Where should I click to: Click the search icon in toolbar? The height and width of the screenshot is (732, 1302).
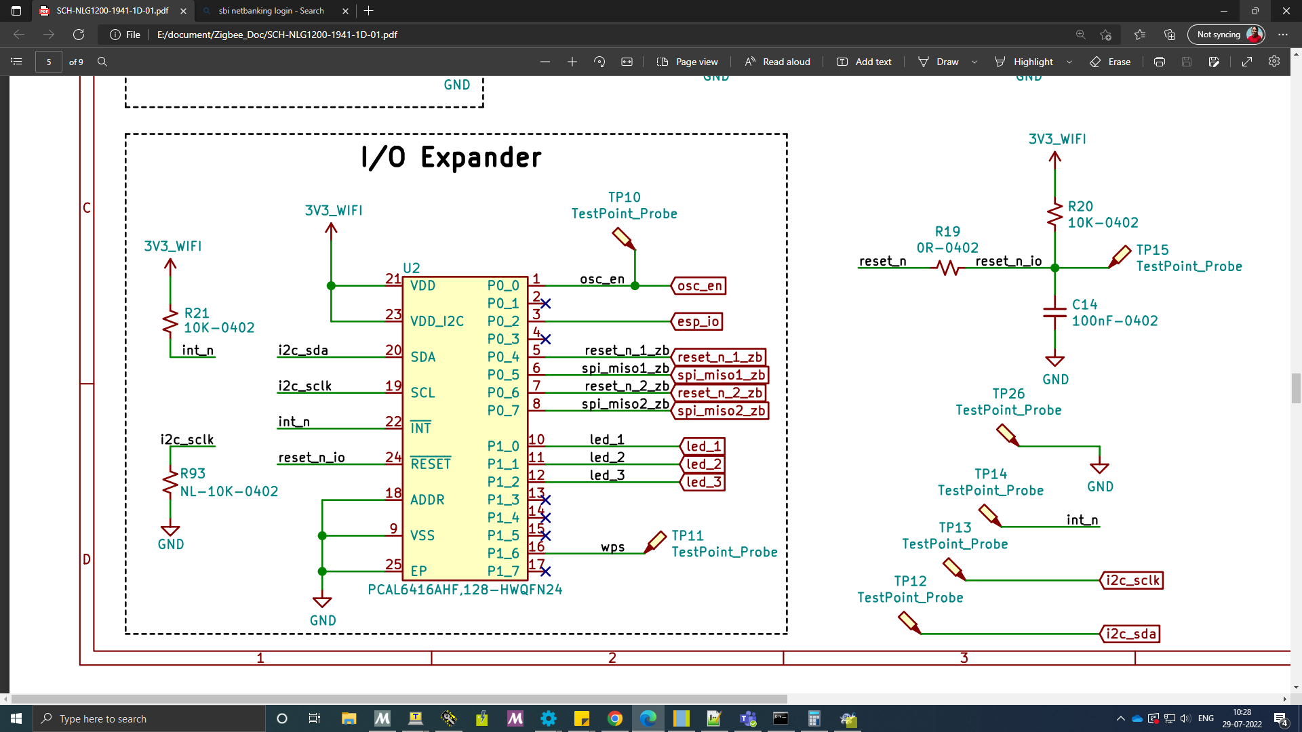102,61
